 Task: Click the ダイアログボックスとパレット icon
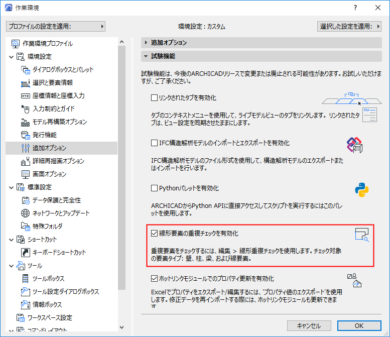(x=26, y=70)
